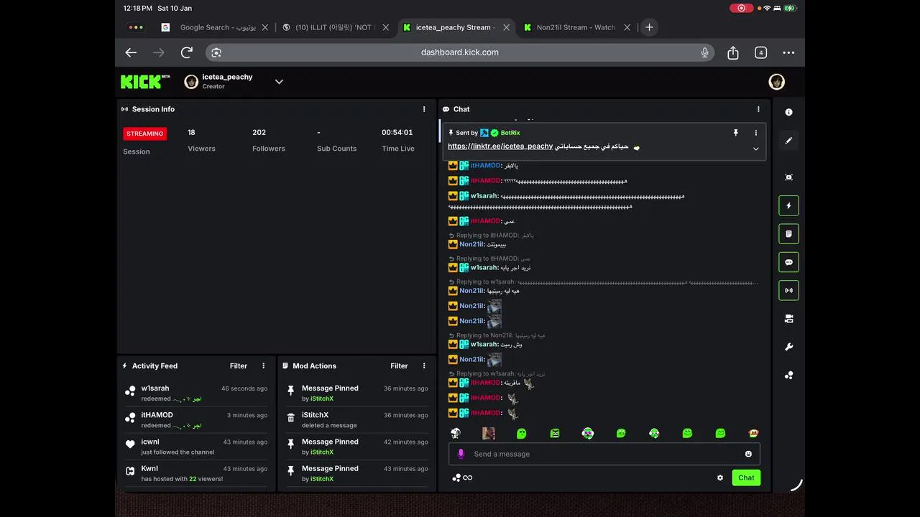Viewport: 920px width, 517px height.
Task: Reload the page with refresh icon
Action: click(x=187, y=52)
